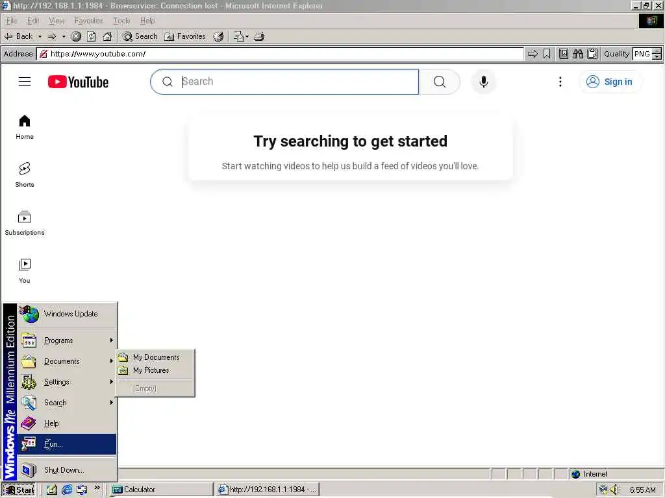Click the system tray clock 6:55 AM
Screen dimensions: 665x498
point(642,490)
